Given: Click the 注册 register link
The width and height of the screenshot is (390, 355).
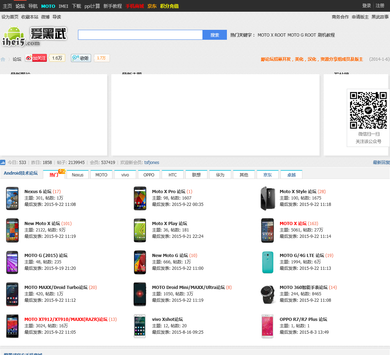Looking at the screenshot, I should click(x=380, y=5).
